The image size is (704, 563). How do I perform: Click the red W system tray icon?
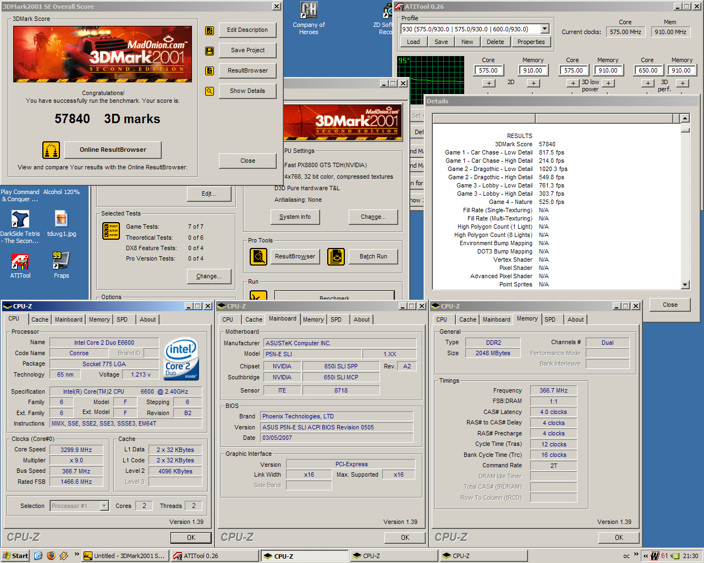[x=654, y=556]
